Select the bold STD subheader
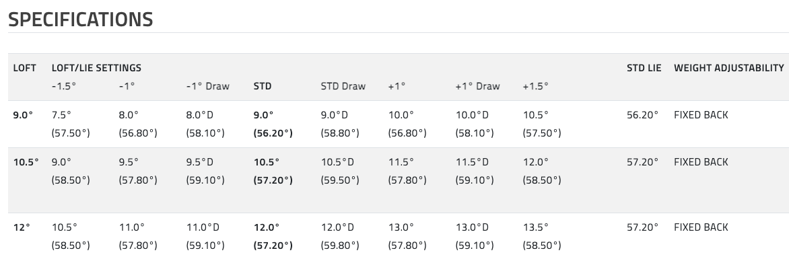Viewport: 789px width, 261px height. tap(263, 86)
